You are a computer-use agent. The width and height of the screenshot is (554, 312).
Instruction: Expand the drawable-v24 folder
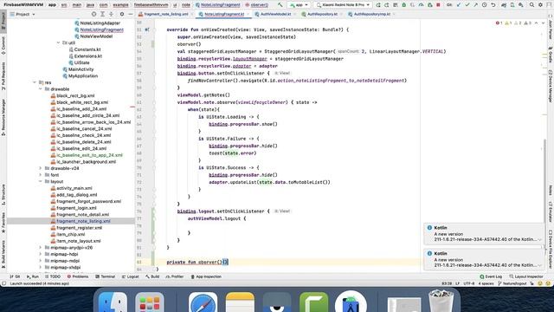pos(41,168)
